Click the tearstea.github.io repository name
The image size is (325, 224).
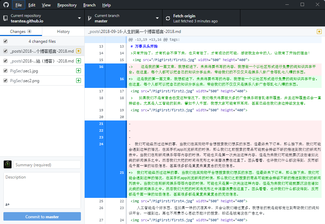pos(27,21)
